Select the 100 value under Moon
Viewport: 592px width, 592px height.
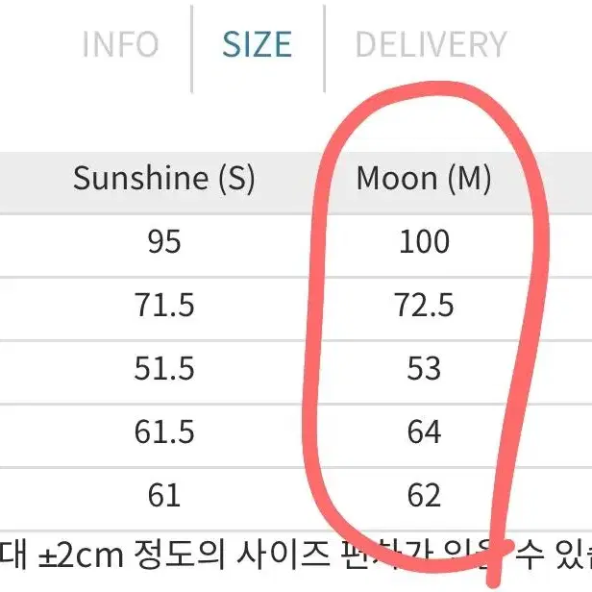(x=425, y=241)
